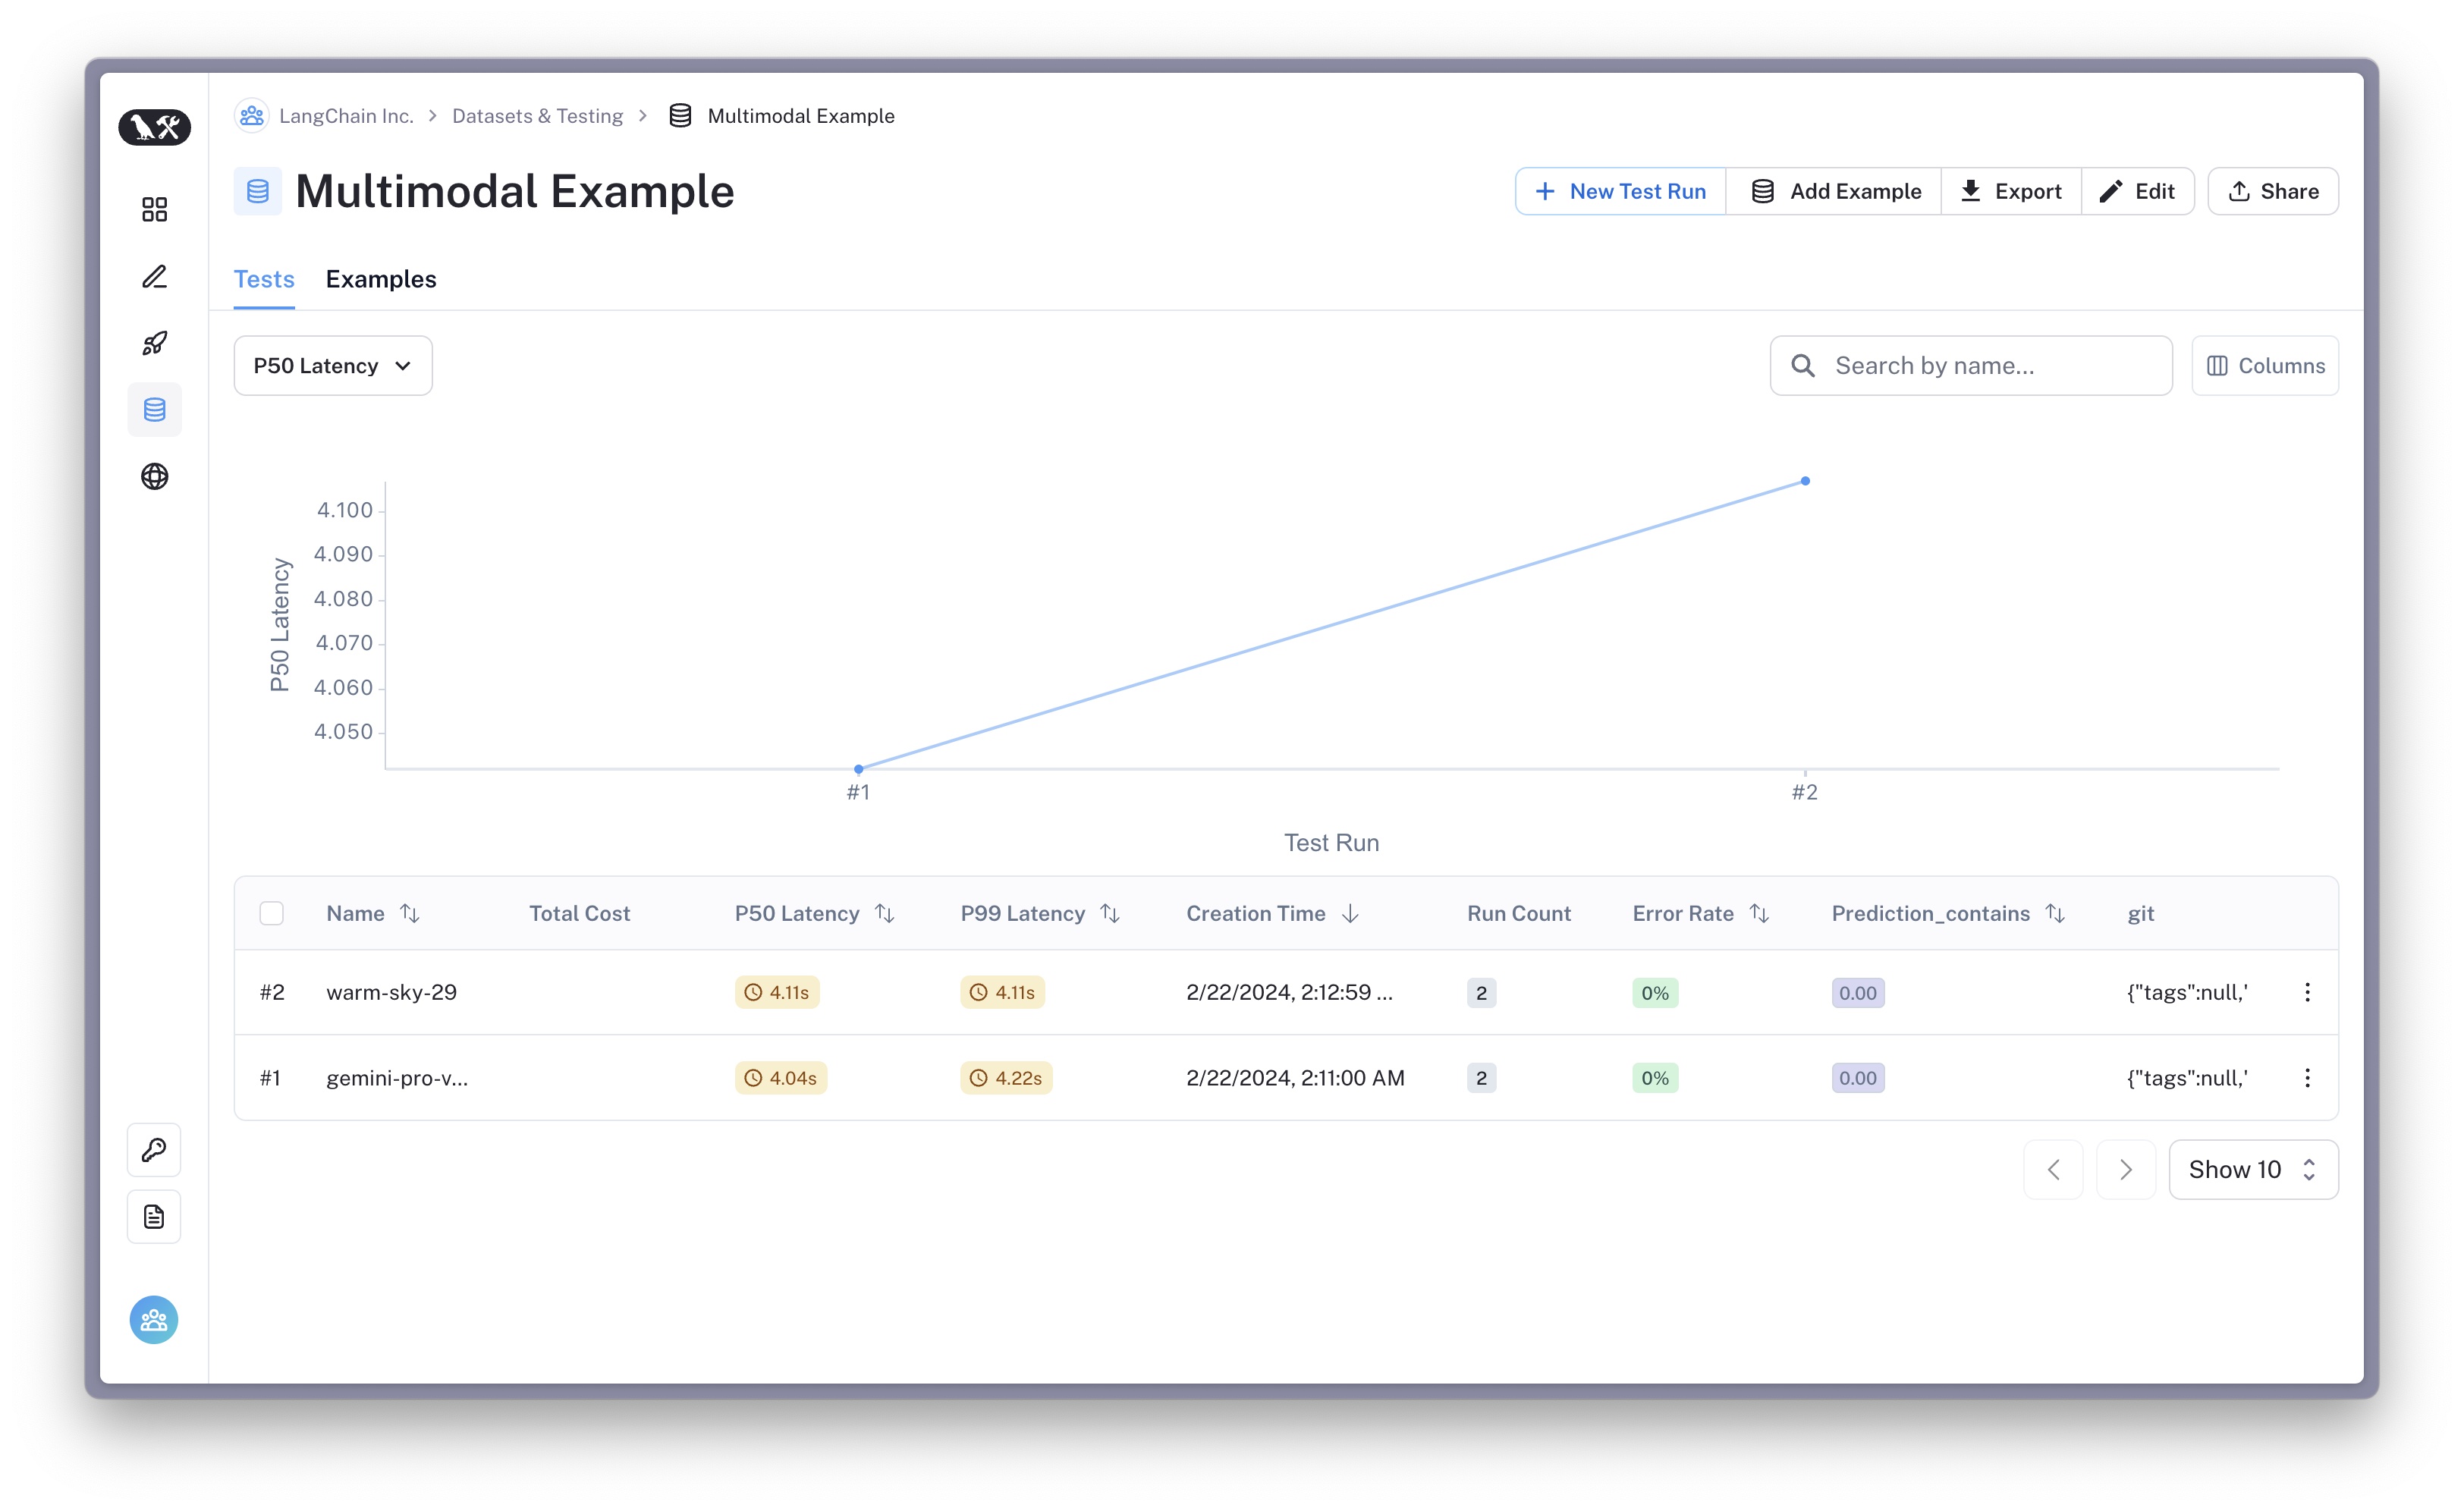Click Multimodal Example breadcrumb
The image size is (2464, 1511).
[801, 116]
